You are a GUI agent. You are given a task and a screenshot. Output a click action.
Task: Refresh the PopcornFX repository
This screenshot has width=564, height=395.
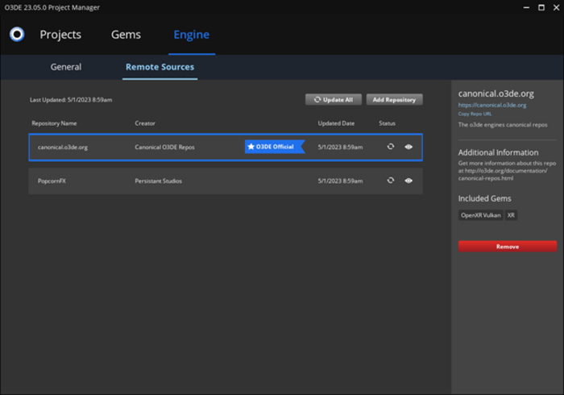pyautogui.click(x=391, y=181)
